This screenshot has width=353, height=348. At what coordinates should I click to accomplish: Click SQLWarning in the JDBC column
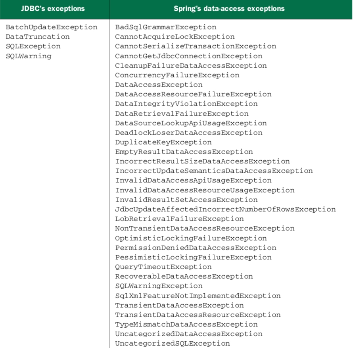click(x=29, y=56)
